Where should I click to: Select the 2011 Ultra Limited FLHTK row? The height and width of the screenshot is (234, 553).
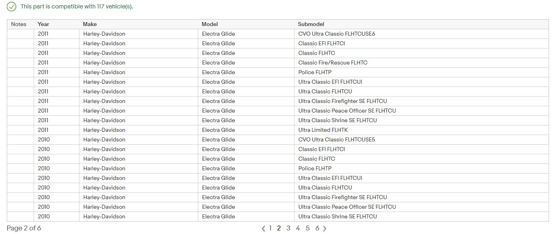pyautogui.click(x=323, y=130)
